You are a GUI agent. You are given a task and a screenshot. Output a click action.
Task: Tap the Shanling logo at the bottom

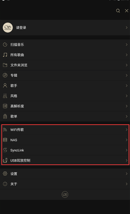pos(65,194)
